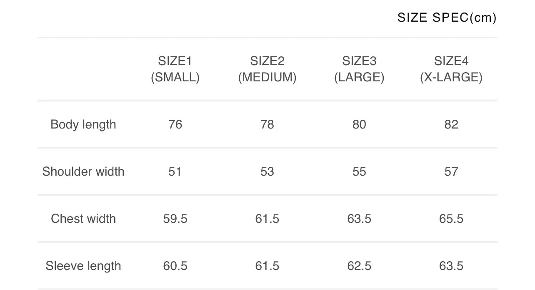Image resolution: width=535 pixels, height=290 pixels.
Task: Select the SIZE2 (MEDIUM) column header
Action: pos(267,69)
